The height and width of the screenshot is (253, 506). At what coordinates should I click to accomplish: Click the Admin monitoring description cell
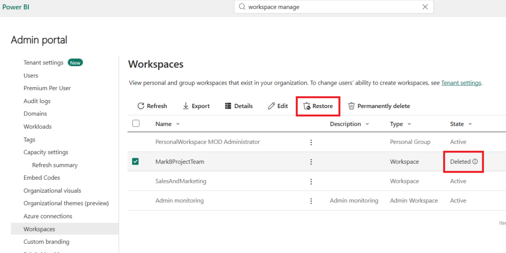click(354, 201)
